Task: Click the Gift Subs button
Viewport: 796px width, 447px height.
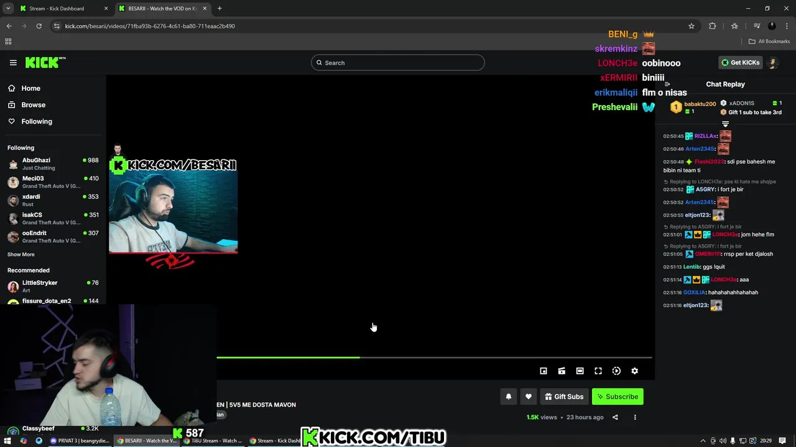Action: 564,397
